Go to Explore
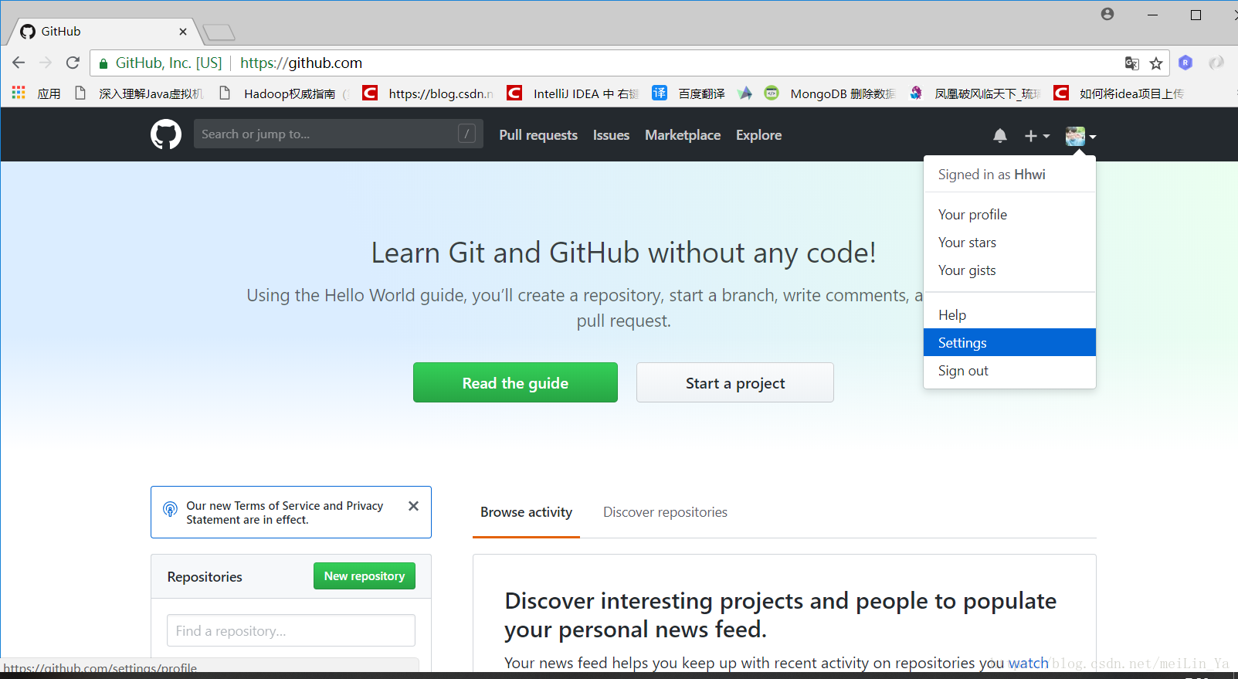The width and height of the screenshot is (1238, 679). [758, 135]
